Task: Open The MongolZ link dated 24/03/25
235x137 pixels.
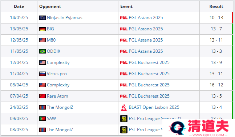Action: (60, 107)
